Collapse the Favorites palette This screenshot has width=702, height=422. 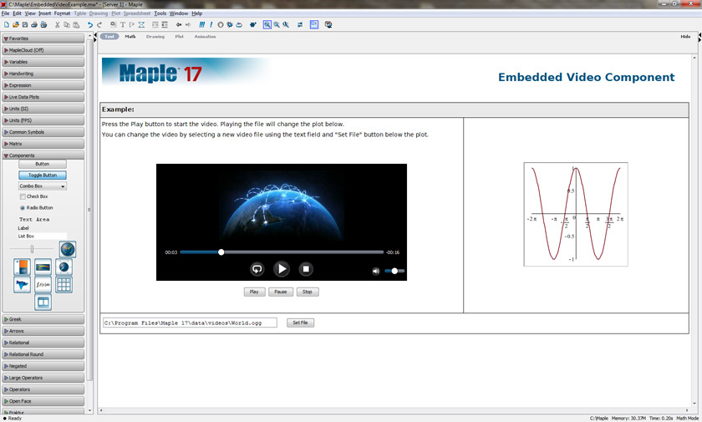43,38
